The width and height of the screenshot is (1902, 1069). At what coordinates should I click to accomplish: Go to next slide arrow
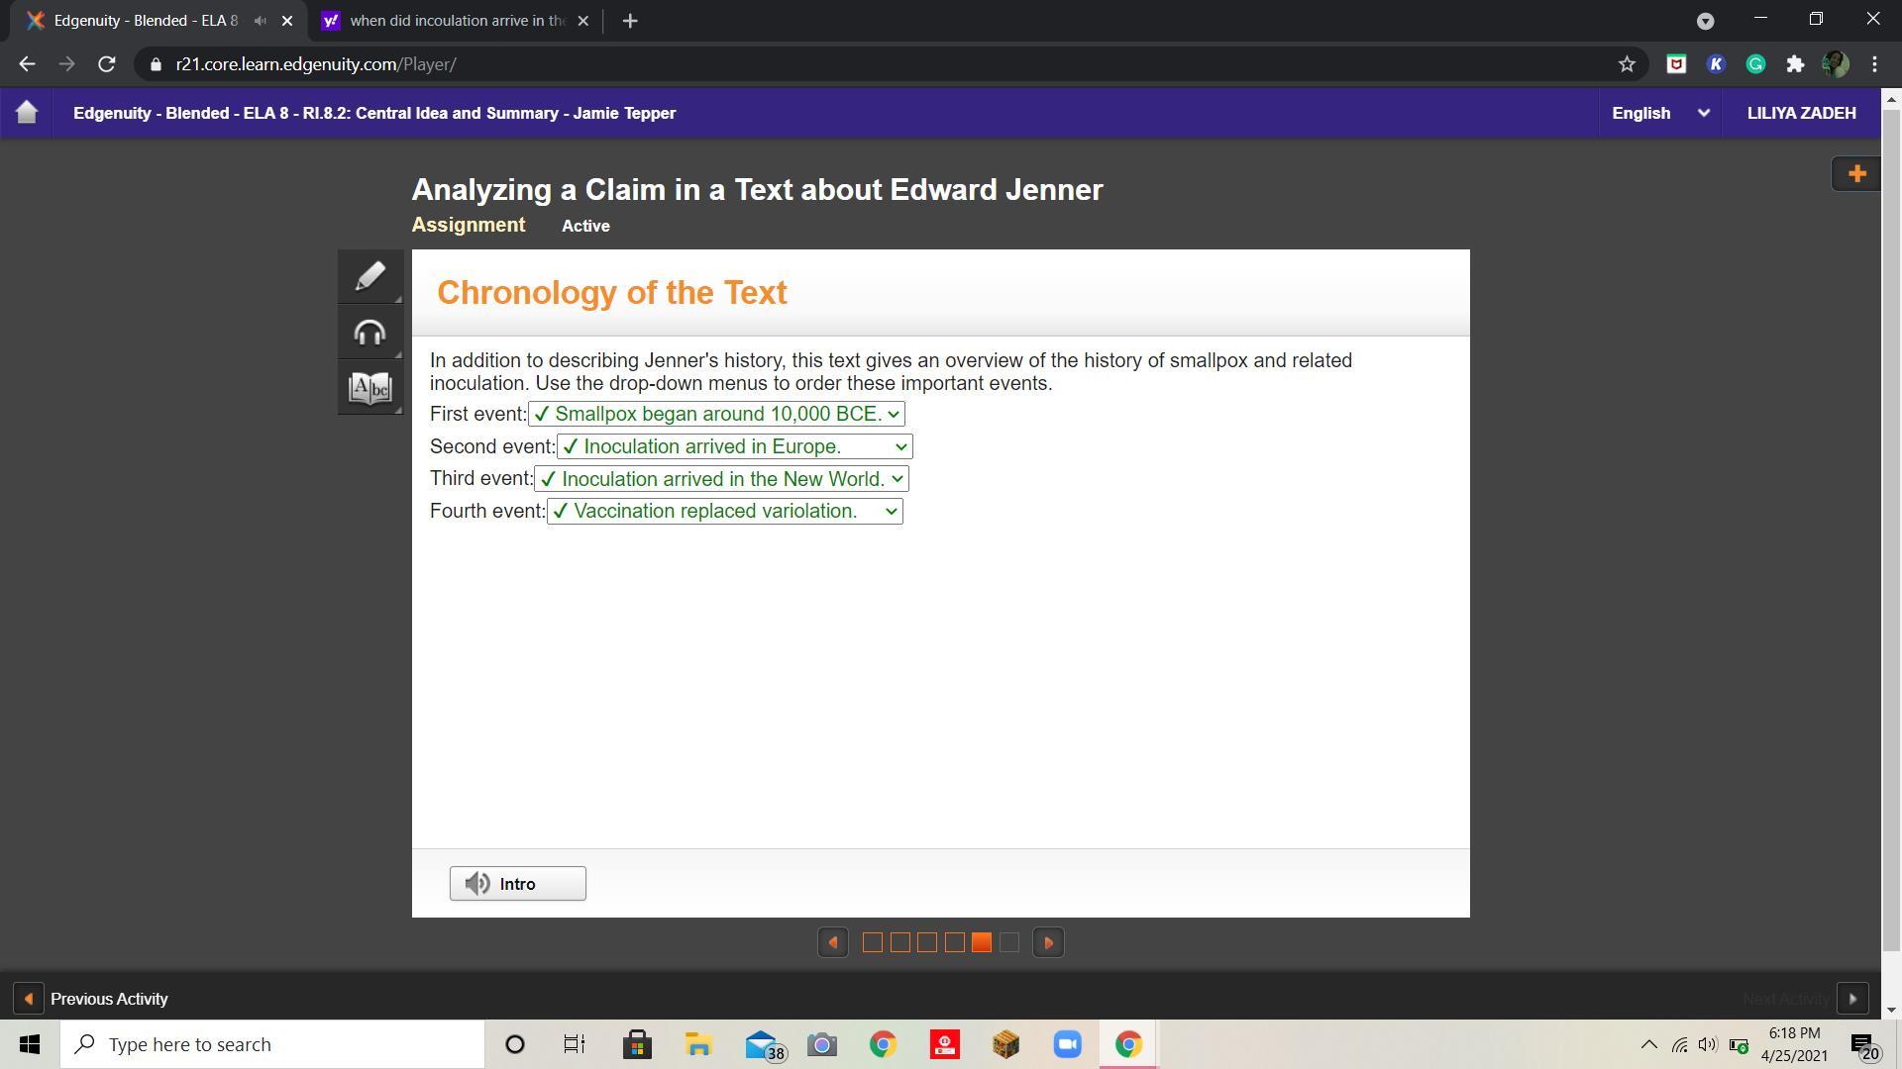1048,942
